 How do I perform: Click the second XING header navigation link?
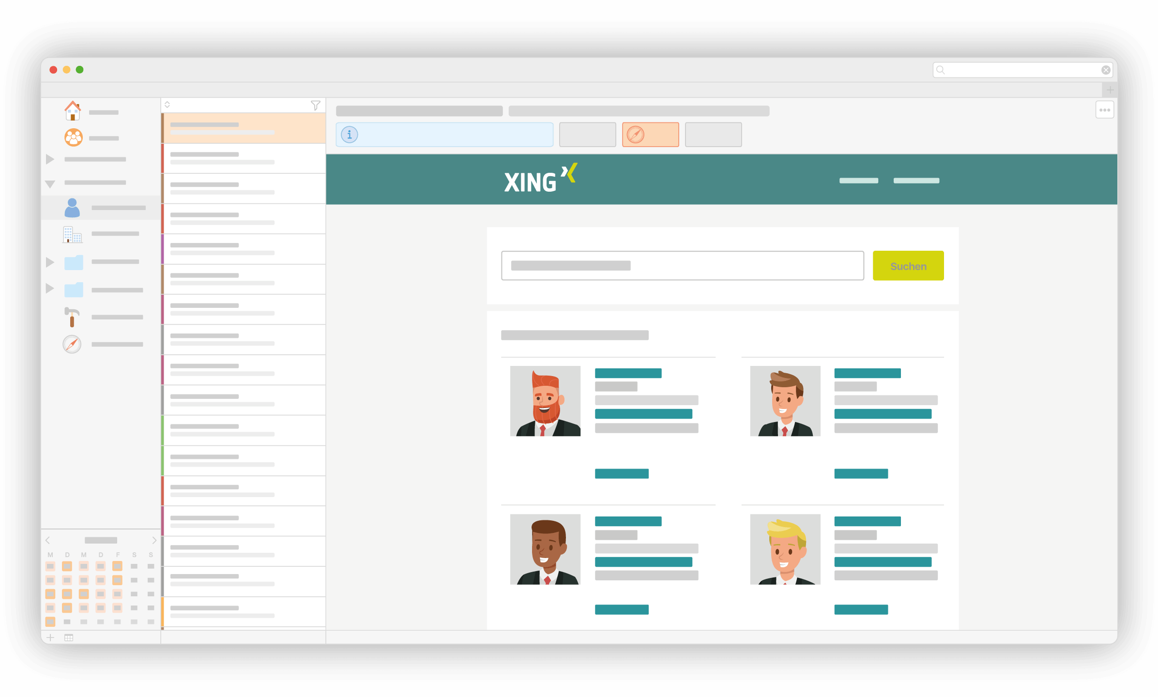[x=916, y=181]
